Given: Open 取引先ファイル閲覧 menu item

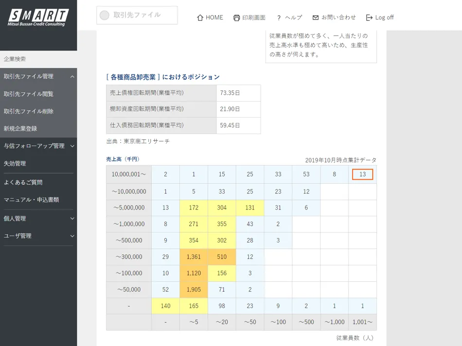Looking at the screenshot, I should tap(29, 94).
